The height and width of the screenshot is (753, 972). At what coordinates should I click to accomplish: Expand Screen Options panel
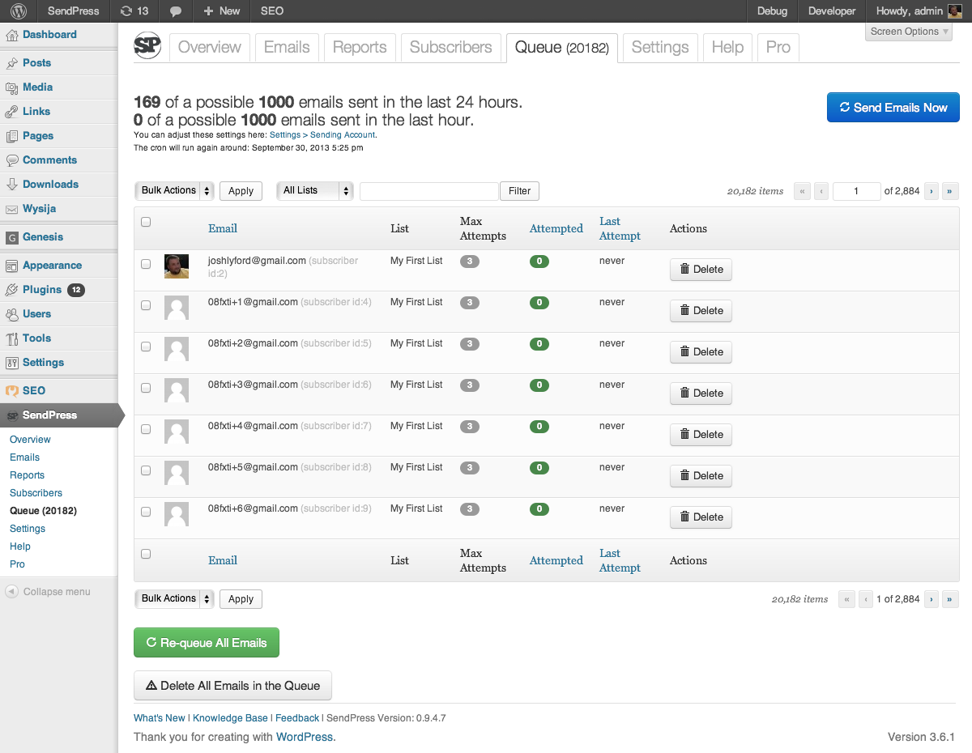pyautogui.click(x=910, y=32)
